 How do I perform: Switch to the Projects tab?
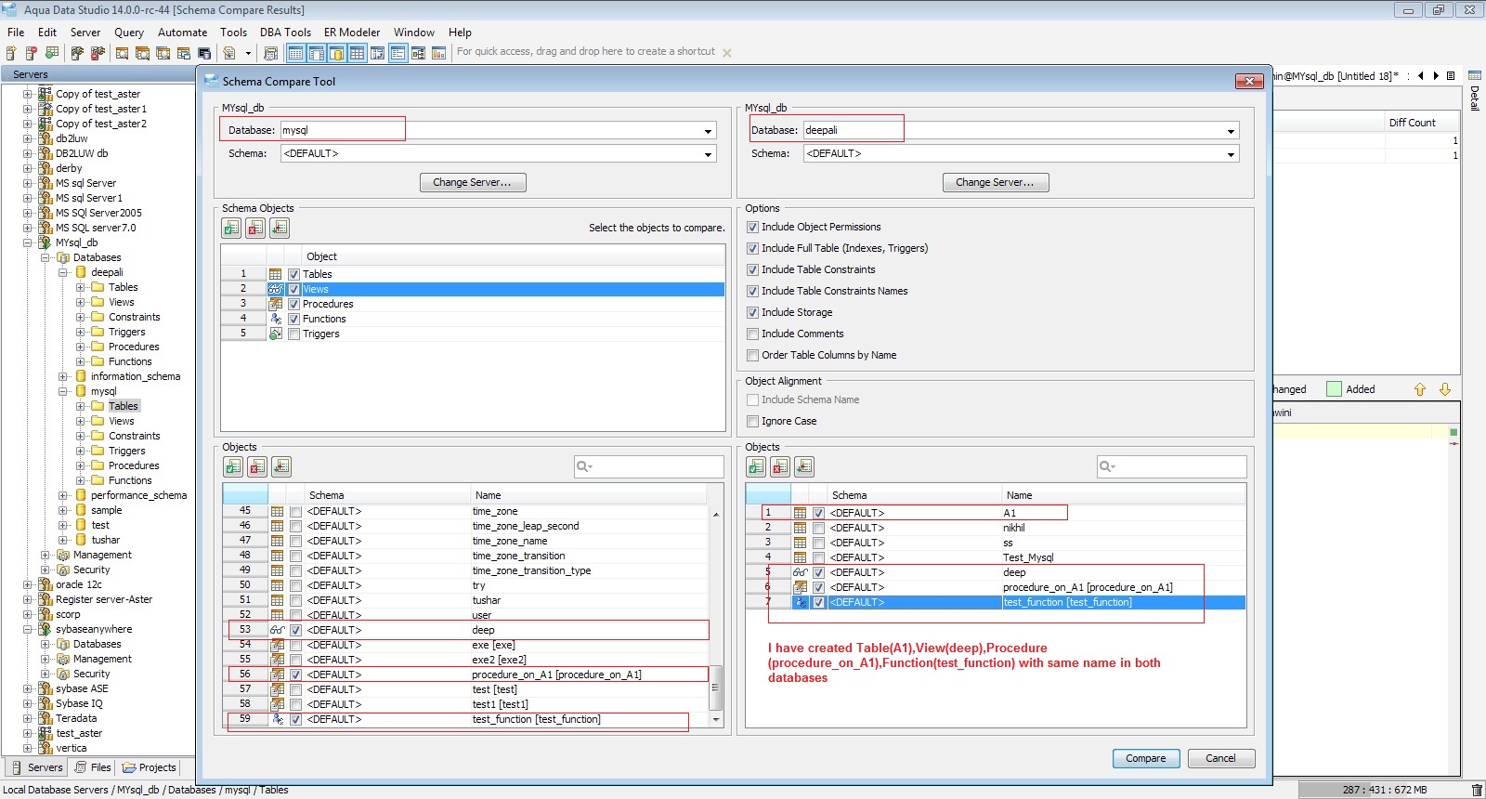(x=150, y=767)
